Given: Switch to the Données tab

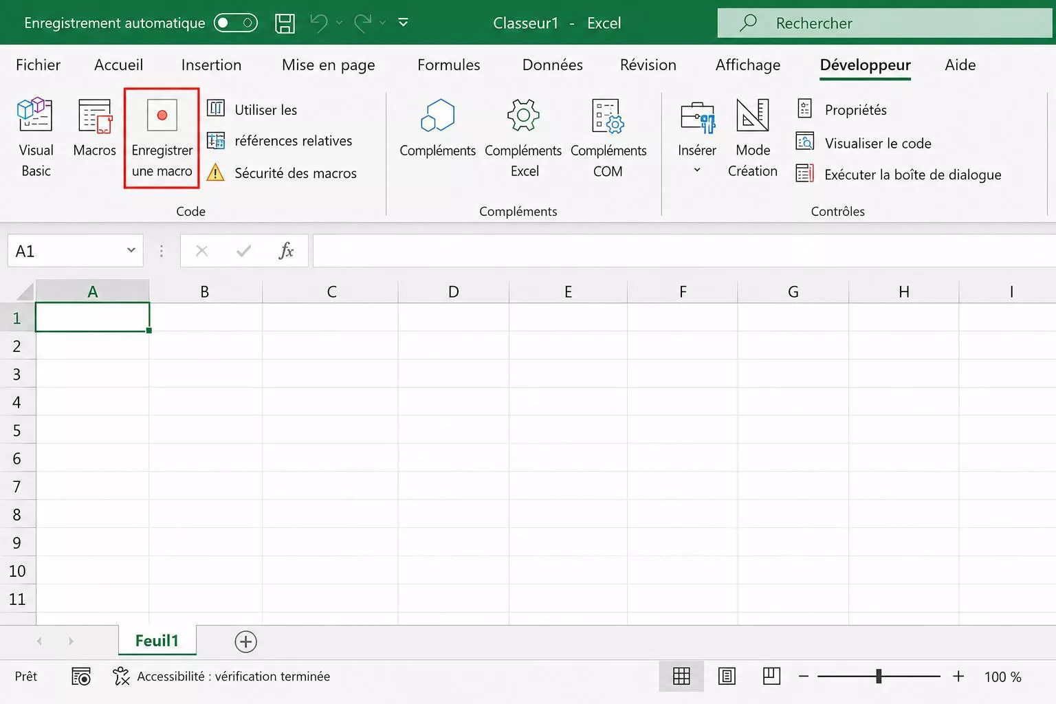Looking at the screenshot, I should [552, 65].
